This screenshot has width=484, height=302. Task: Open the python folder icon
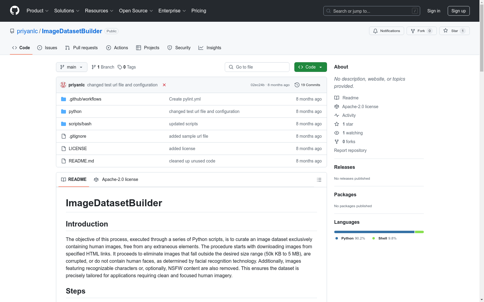[x=64, y=111]
